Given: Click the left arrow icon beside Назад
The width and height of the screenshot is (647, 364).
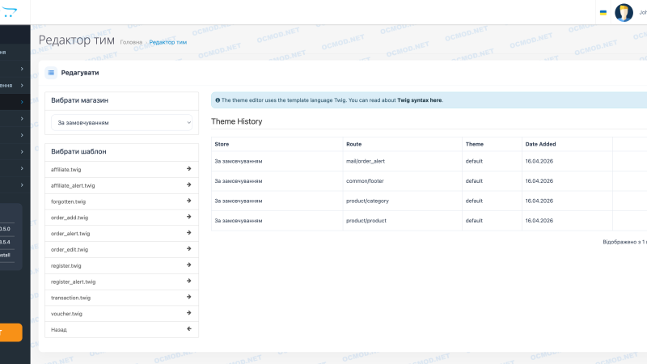Looking at the screenshot, I should 189,329.
